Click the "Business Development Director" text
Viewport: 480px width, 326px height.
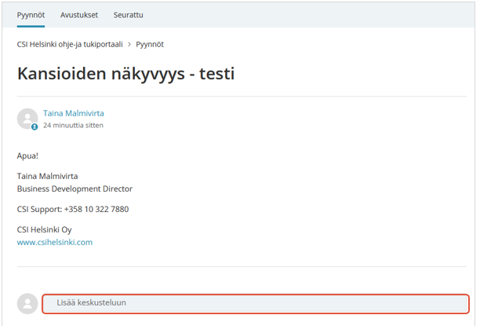75,189
